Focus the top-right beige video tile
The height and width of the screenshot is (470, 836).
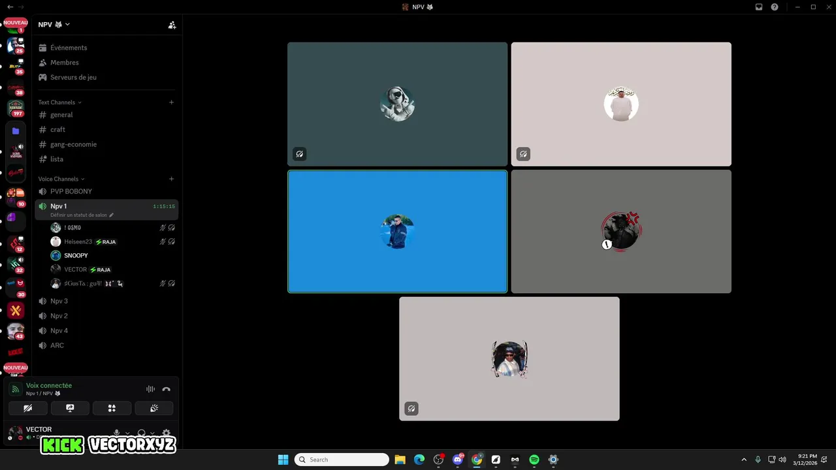click(621, 104)
